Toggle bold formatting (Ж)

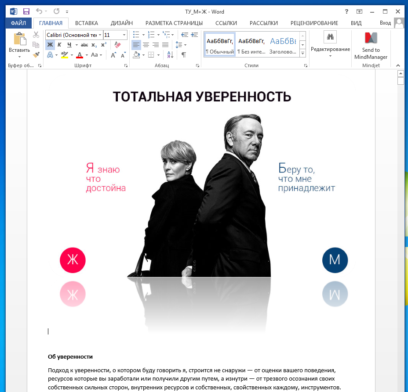pyautogui.click(x=50, y=45)
